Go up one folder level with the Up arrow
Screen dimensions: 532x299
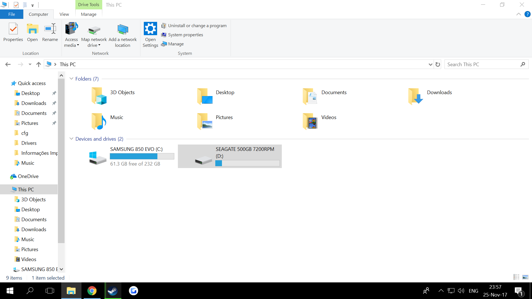[39, 65]
